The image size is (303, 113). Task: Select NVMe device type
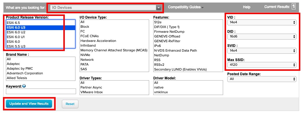coord(114,55)
